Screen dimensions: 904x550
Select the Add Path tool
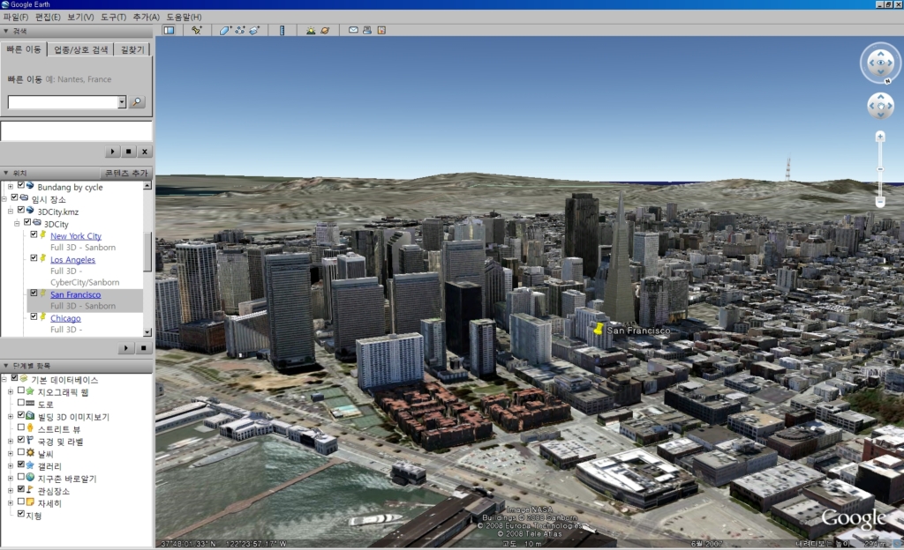click(x=240, y=31)
